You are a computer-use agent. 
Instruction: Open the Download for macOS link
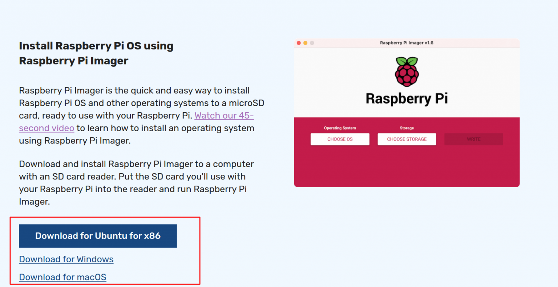click(62, 277)
